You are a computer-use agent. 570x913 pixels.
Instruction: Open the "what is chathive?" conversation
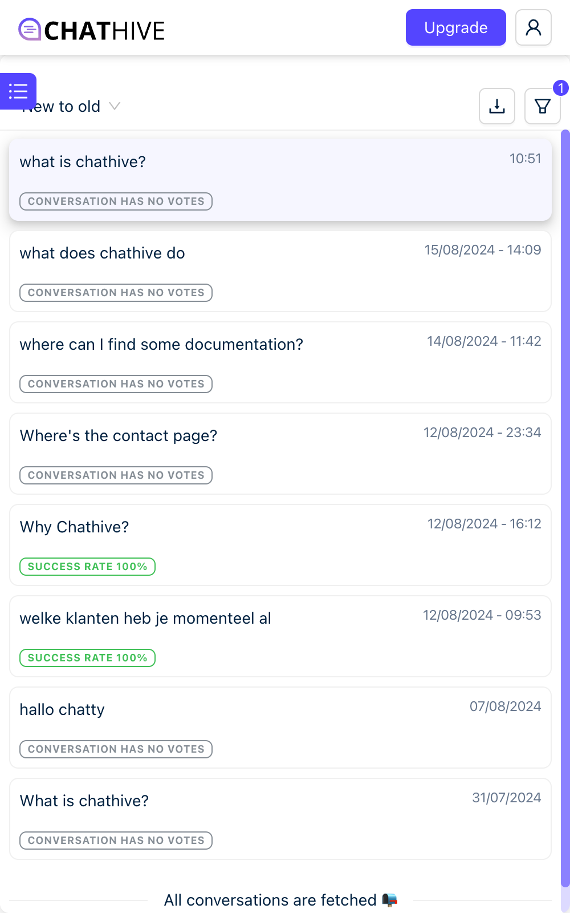point(280,179)
